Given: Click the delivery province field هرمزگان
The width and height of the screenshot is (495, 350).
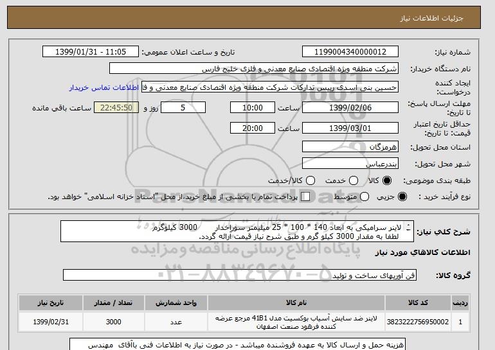Looking at the screenshot, I should click(350, 147).
